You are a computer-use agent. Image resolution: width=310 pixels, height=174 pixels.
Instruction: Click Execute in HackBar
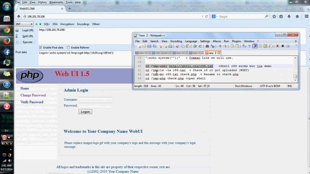[x=28, y=42]
